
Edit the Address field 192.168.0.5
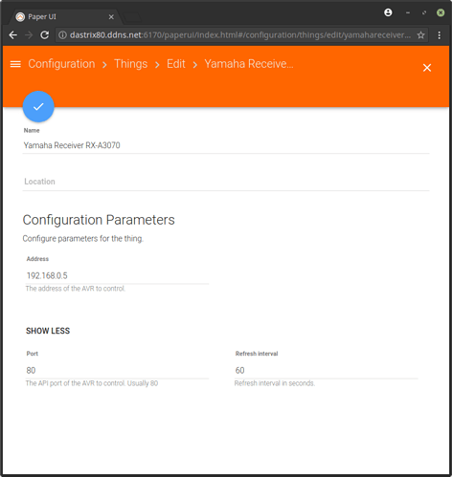(117, 275)
